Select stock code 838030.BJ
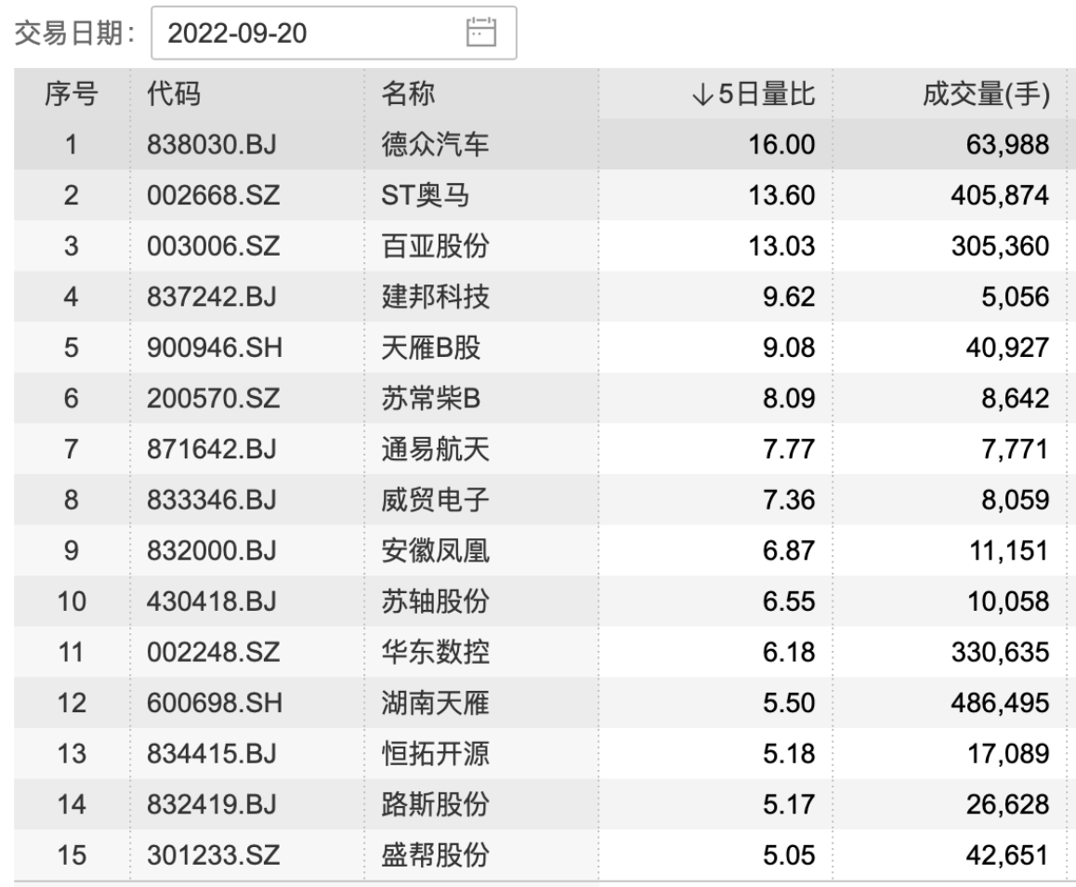1076x887 pixels. coord(211,144)
